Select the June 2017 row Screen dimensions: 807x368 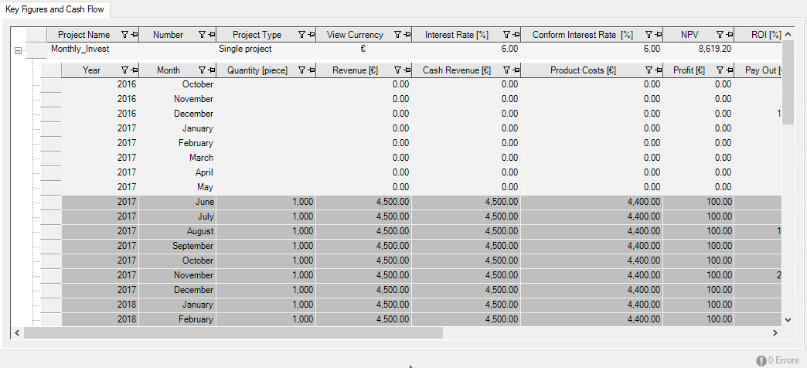(x=386, y=202)
